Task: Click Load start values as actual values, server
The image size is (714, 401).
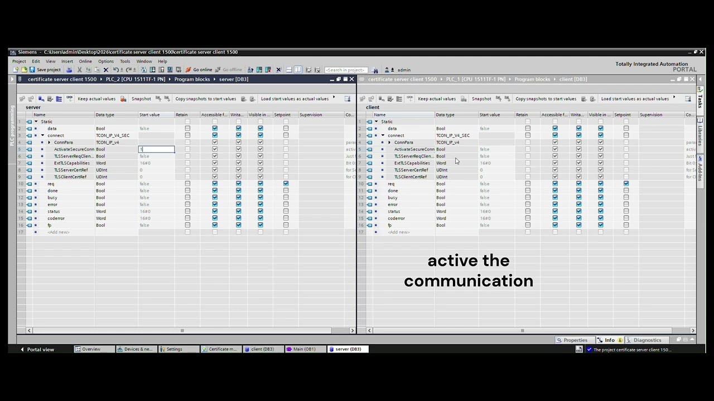Action: (295, 99)
